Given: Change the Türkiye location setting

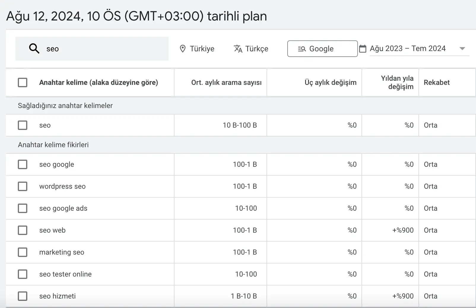Looking at the screenshot, I should [197, 49].
